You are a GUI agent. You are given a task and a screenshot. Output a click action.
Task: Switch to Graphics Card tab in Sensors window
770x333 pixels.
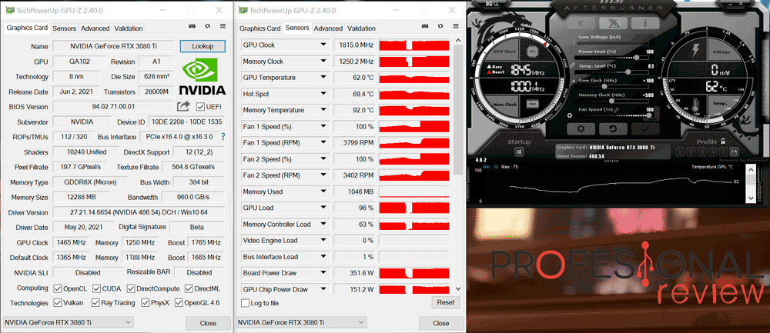pyautogui.click(x=259, y=28)
